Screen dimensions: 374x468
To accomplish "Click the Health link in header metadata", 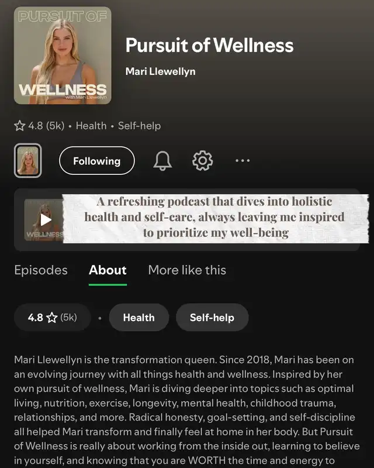I will click(x=91, y=126).
